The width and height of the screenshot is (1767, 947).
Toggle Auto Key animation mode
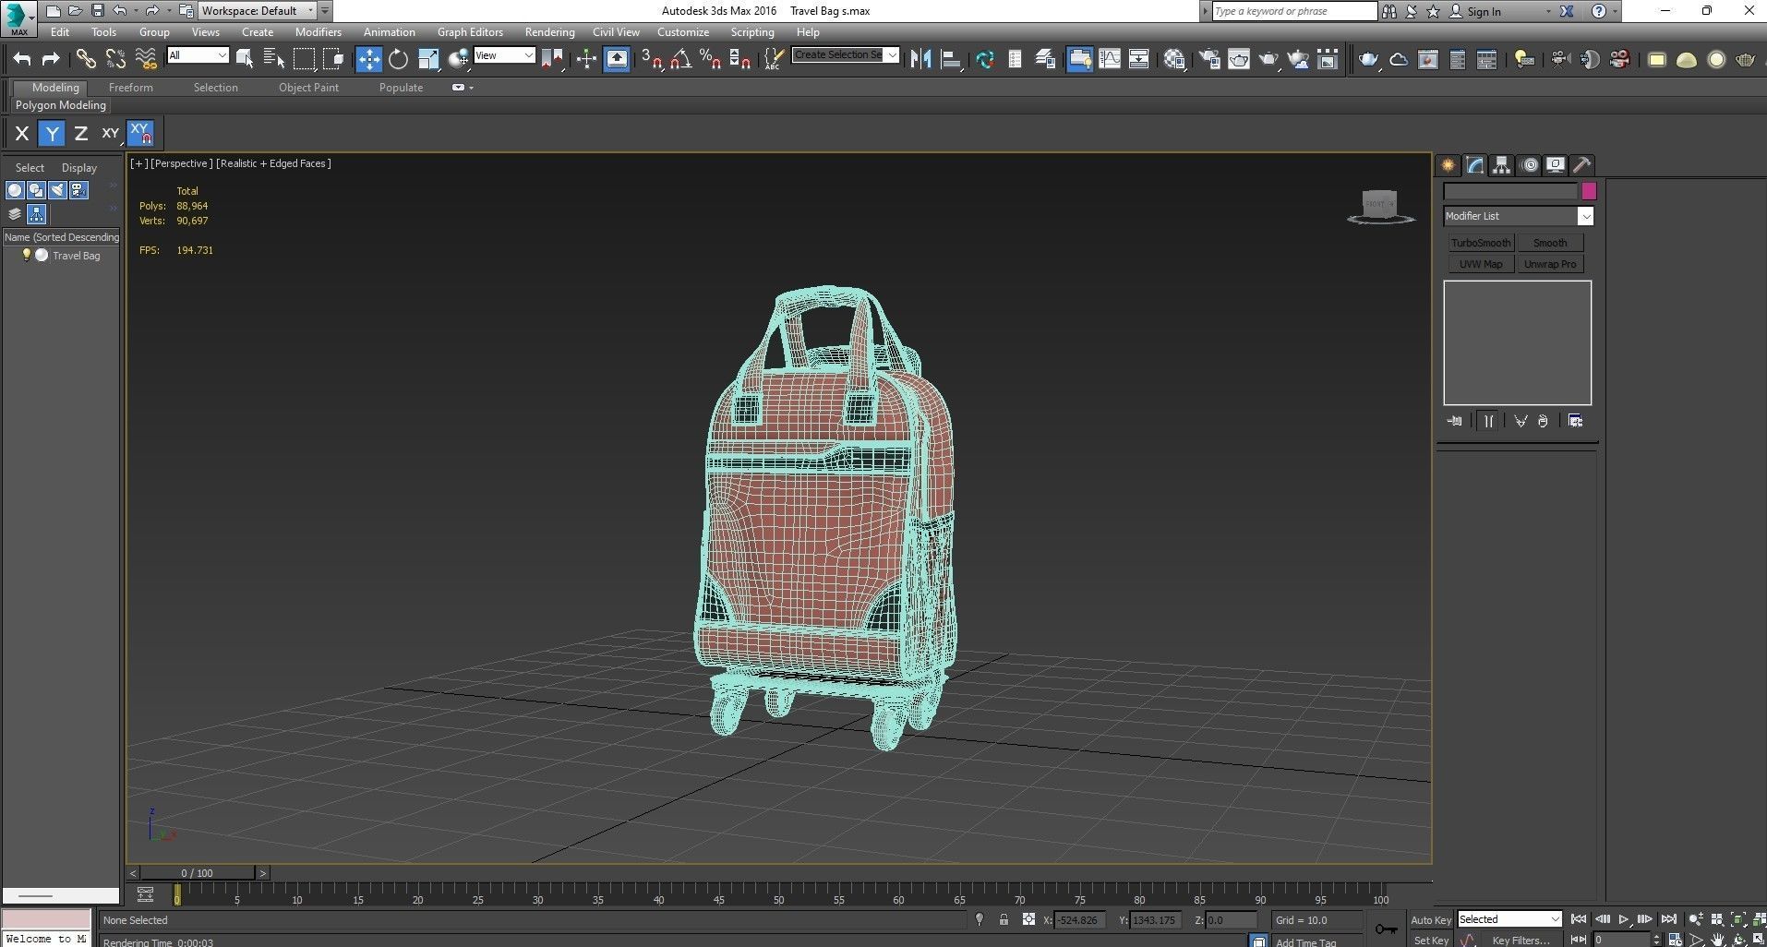[1430, 920]
